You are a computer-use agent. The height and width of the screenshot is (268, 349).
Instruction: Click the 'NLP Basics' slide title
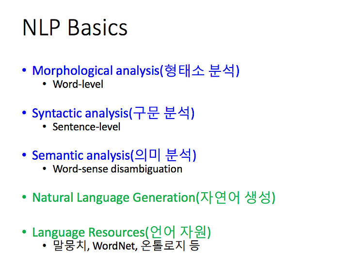click(75, 27)
